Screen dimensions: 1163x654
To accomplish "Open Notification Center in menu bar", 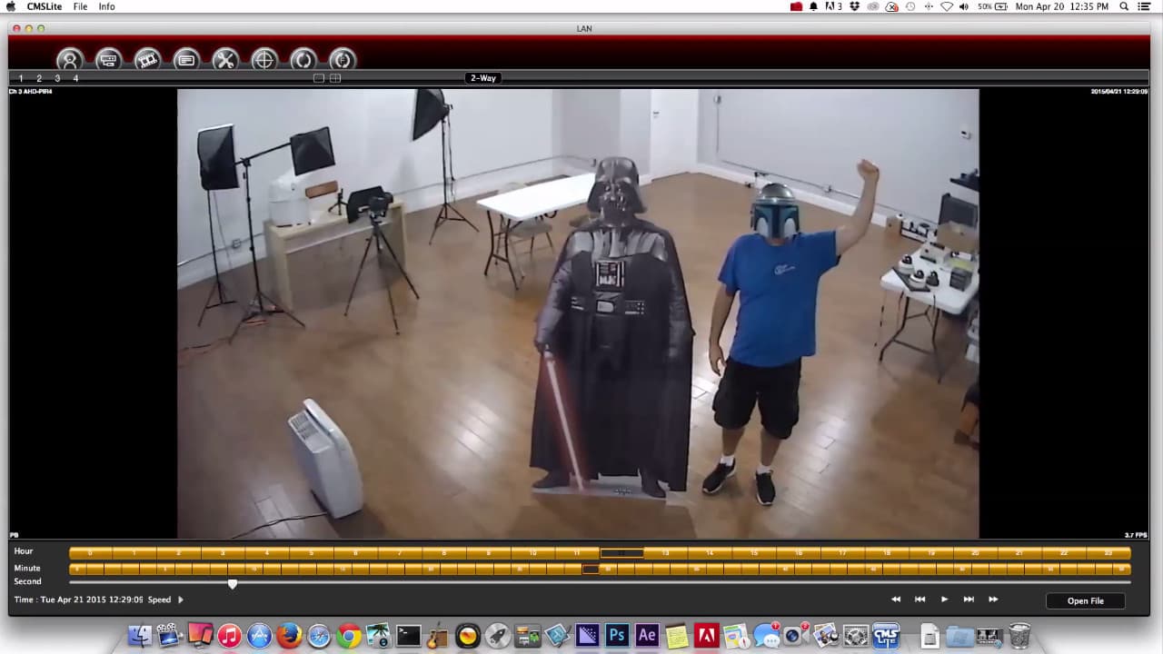I will coord(1145,6).
